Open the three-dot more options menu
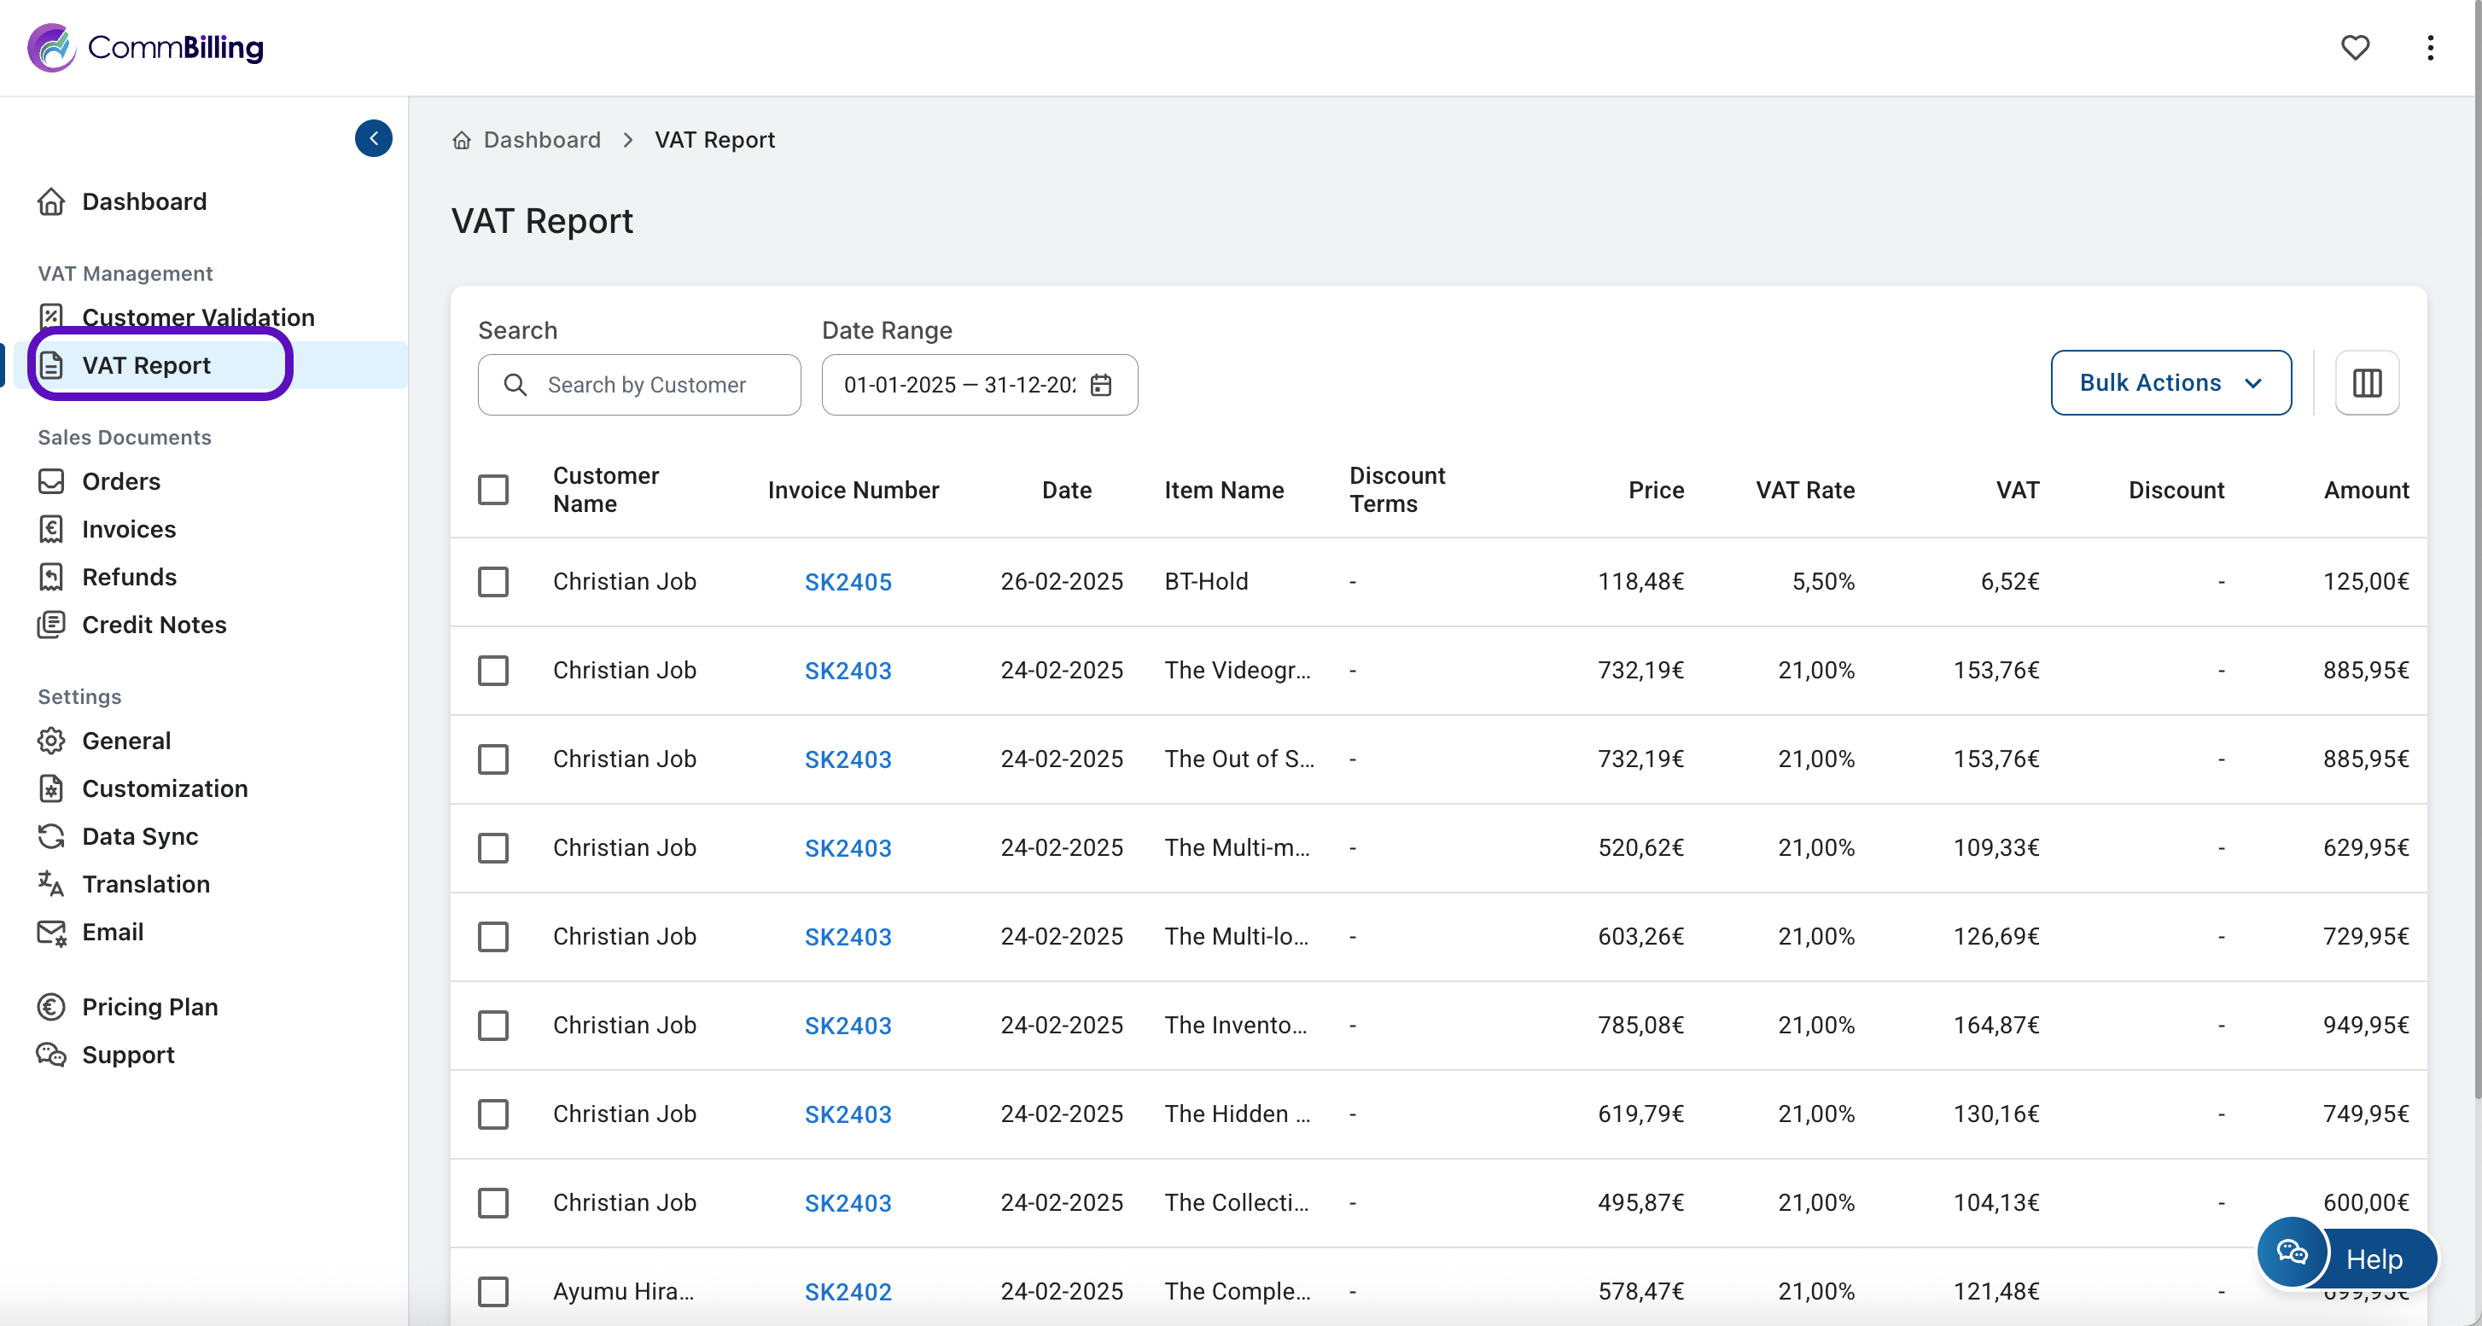Image resolution: width=2482 pixels, height=1326 pixels. point(2429,47)
